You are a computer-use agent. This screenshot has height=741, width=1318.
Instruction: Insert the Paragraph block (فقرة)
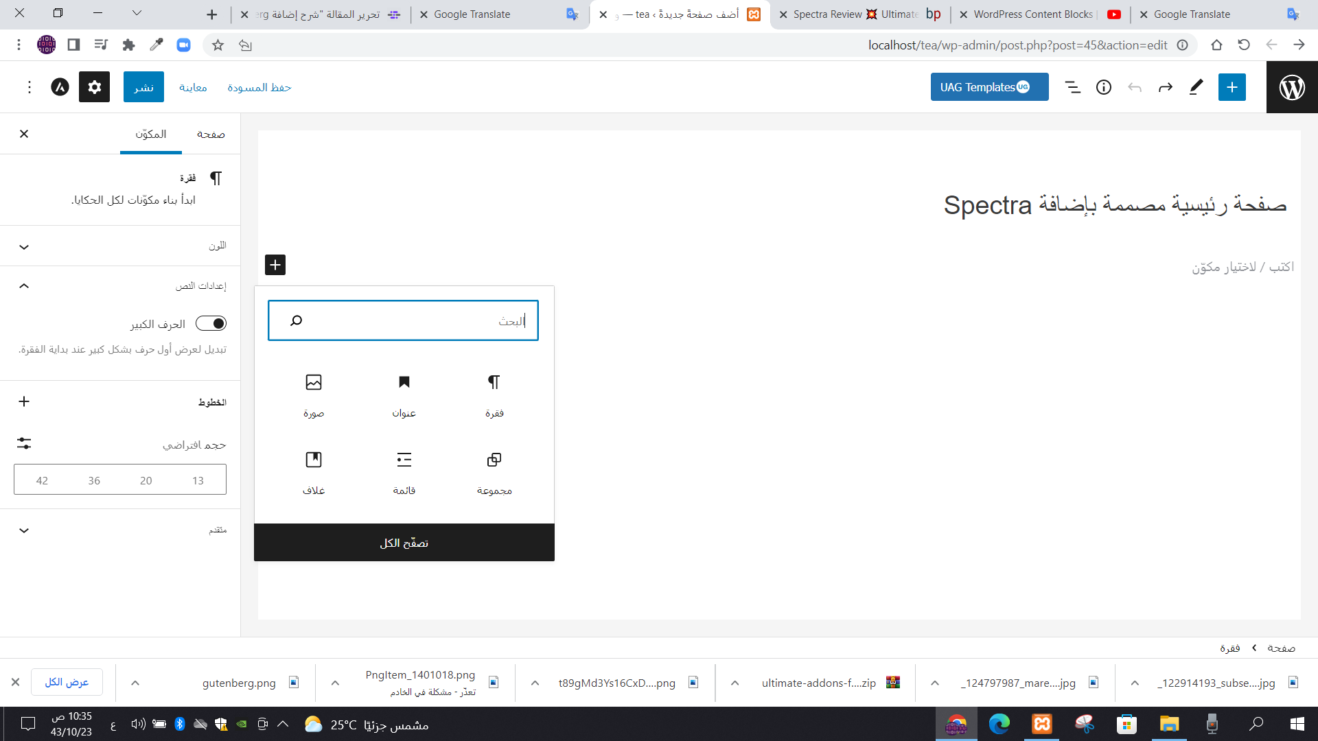pyautogui.click(x=494, y=397)
